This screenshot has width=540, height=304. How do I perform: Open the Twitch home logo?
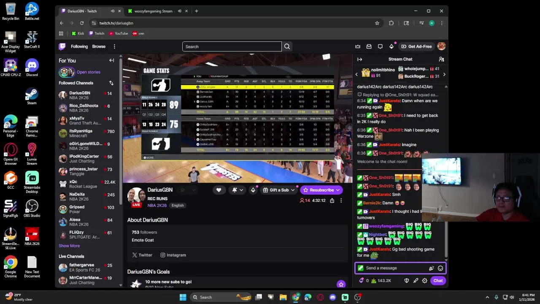click(62, 46)
